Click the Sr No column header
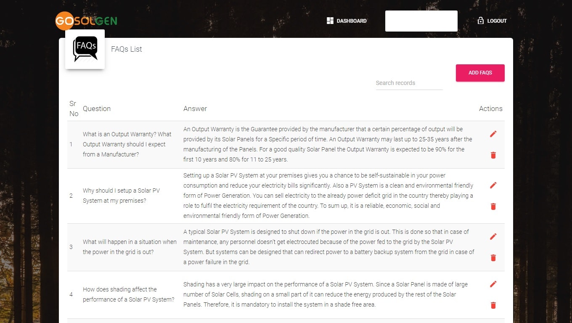This screenshot has height=323, width=572. [74, 109]
